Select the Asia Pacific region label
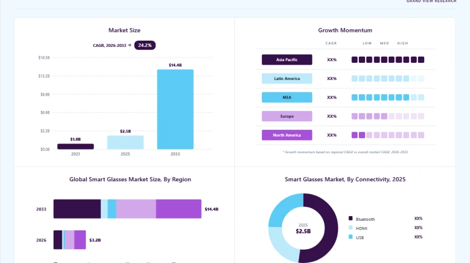The height and width of the screenshot is (263, 470). 287,59
